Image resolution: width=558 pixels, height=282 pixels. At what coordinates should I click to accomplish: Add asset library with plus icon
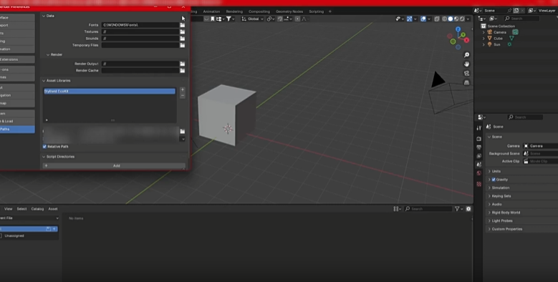pos(183,89)
